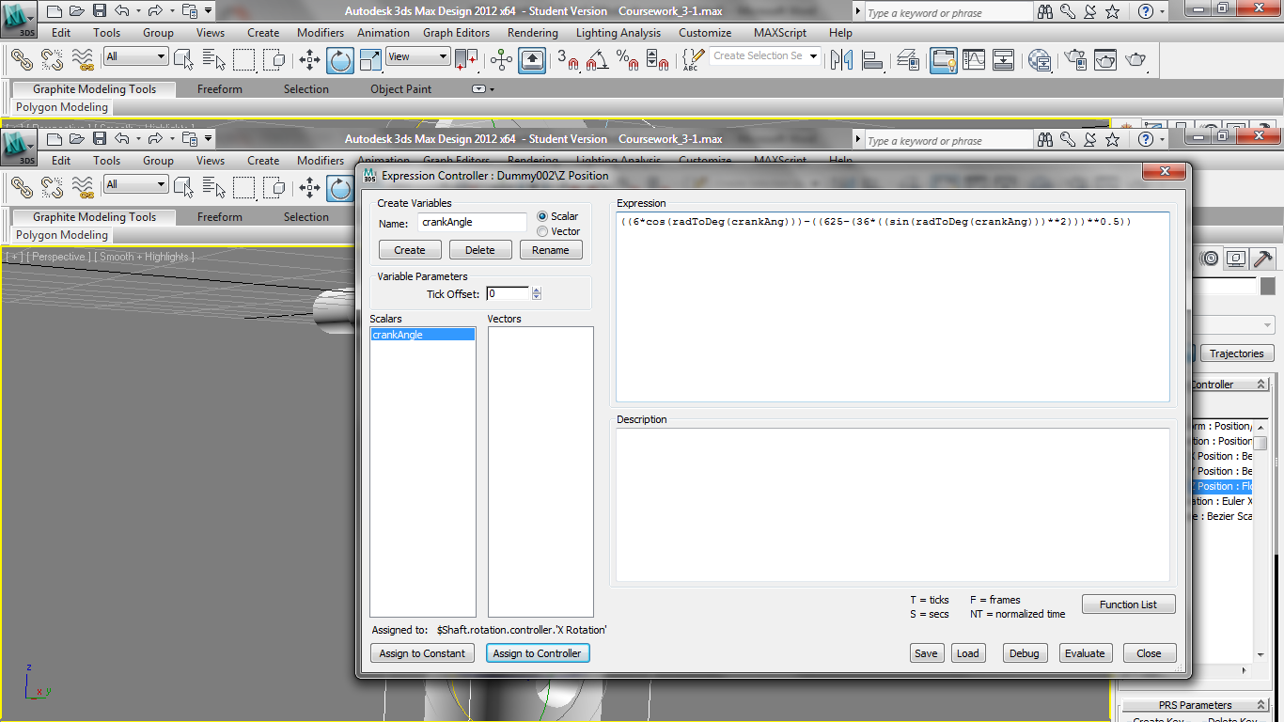
Task: Click the Rename variable button
Action: tap(551, 250)
